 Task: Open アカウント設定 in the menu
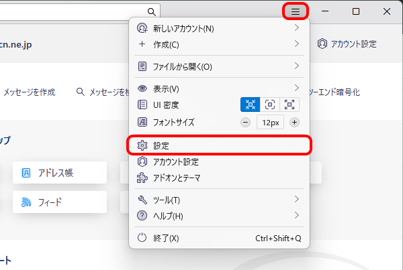pos(176,162)
